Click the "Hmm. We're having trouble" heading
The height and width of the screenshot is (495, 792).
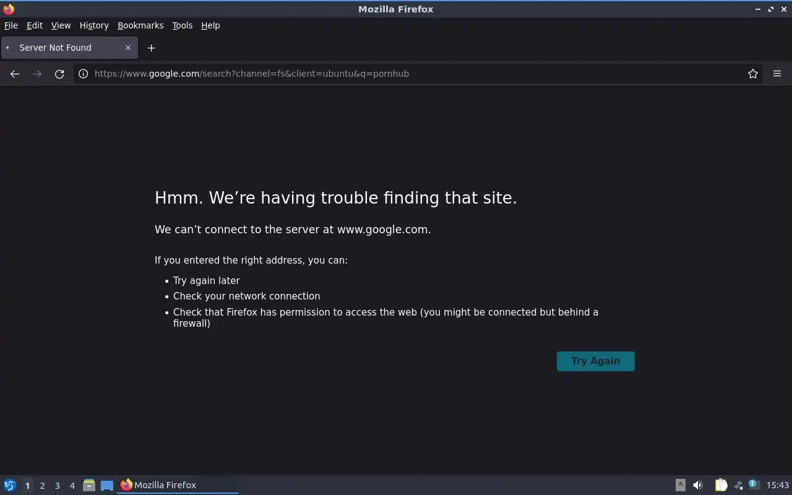(x=336, y=198)
